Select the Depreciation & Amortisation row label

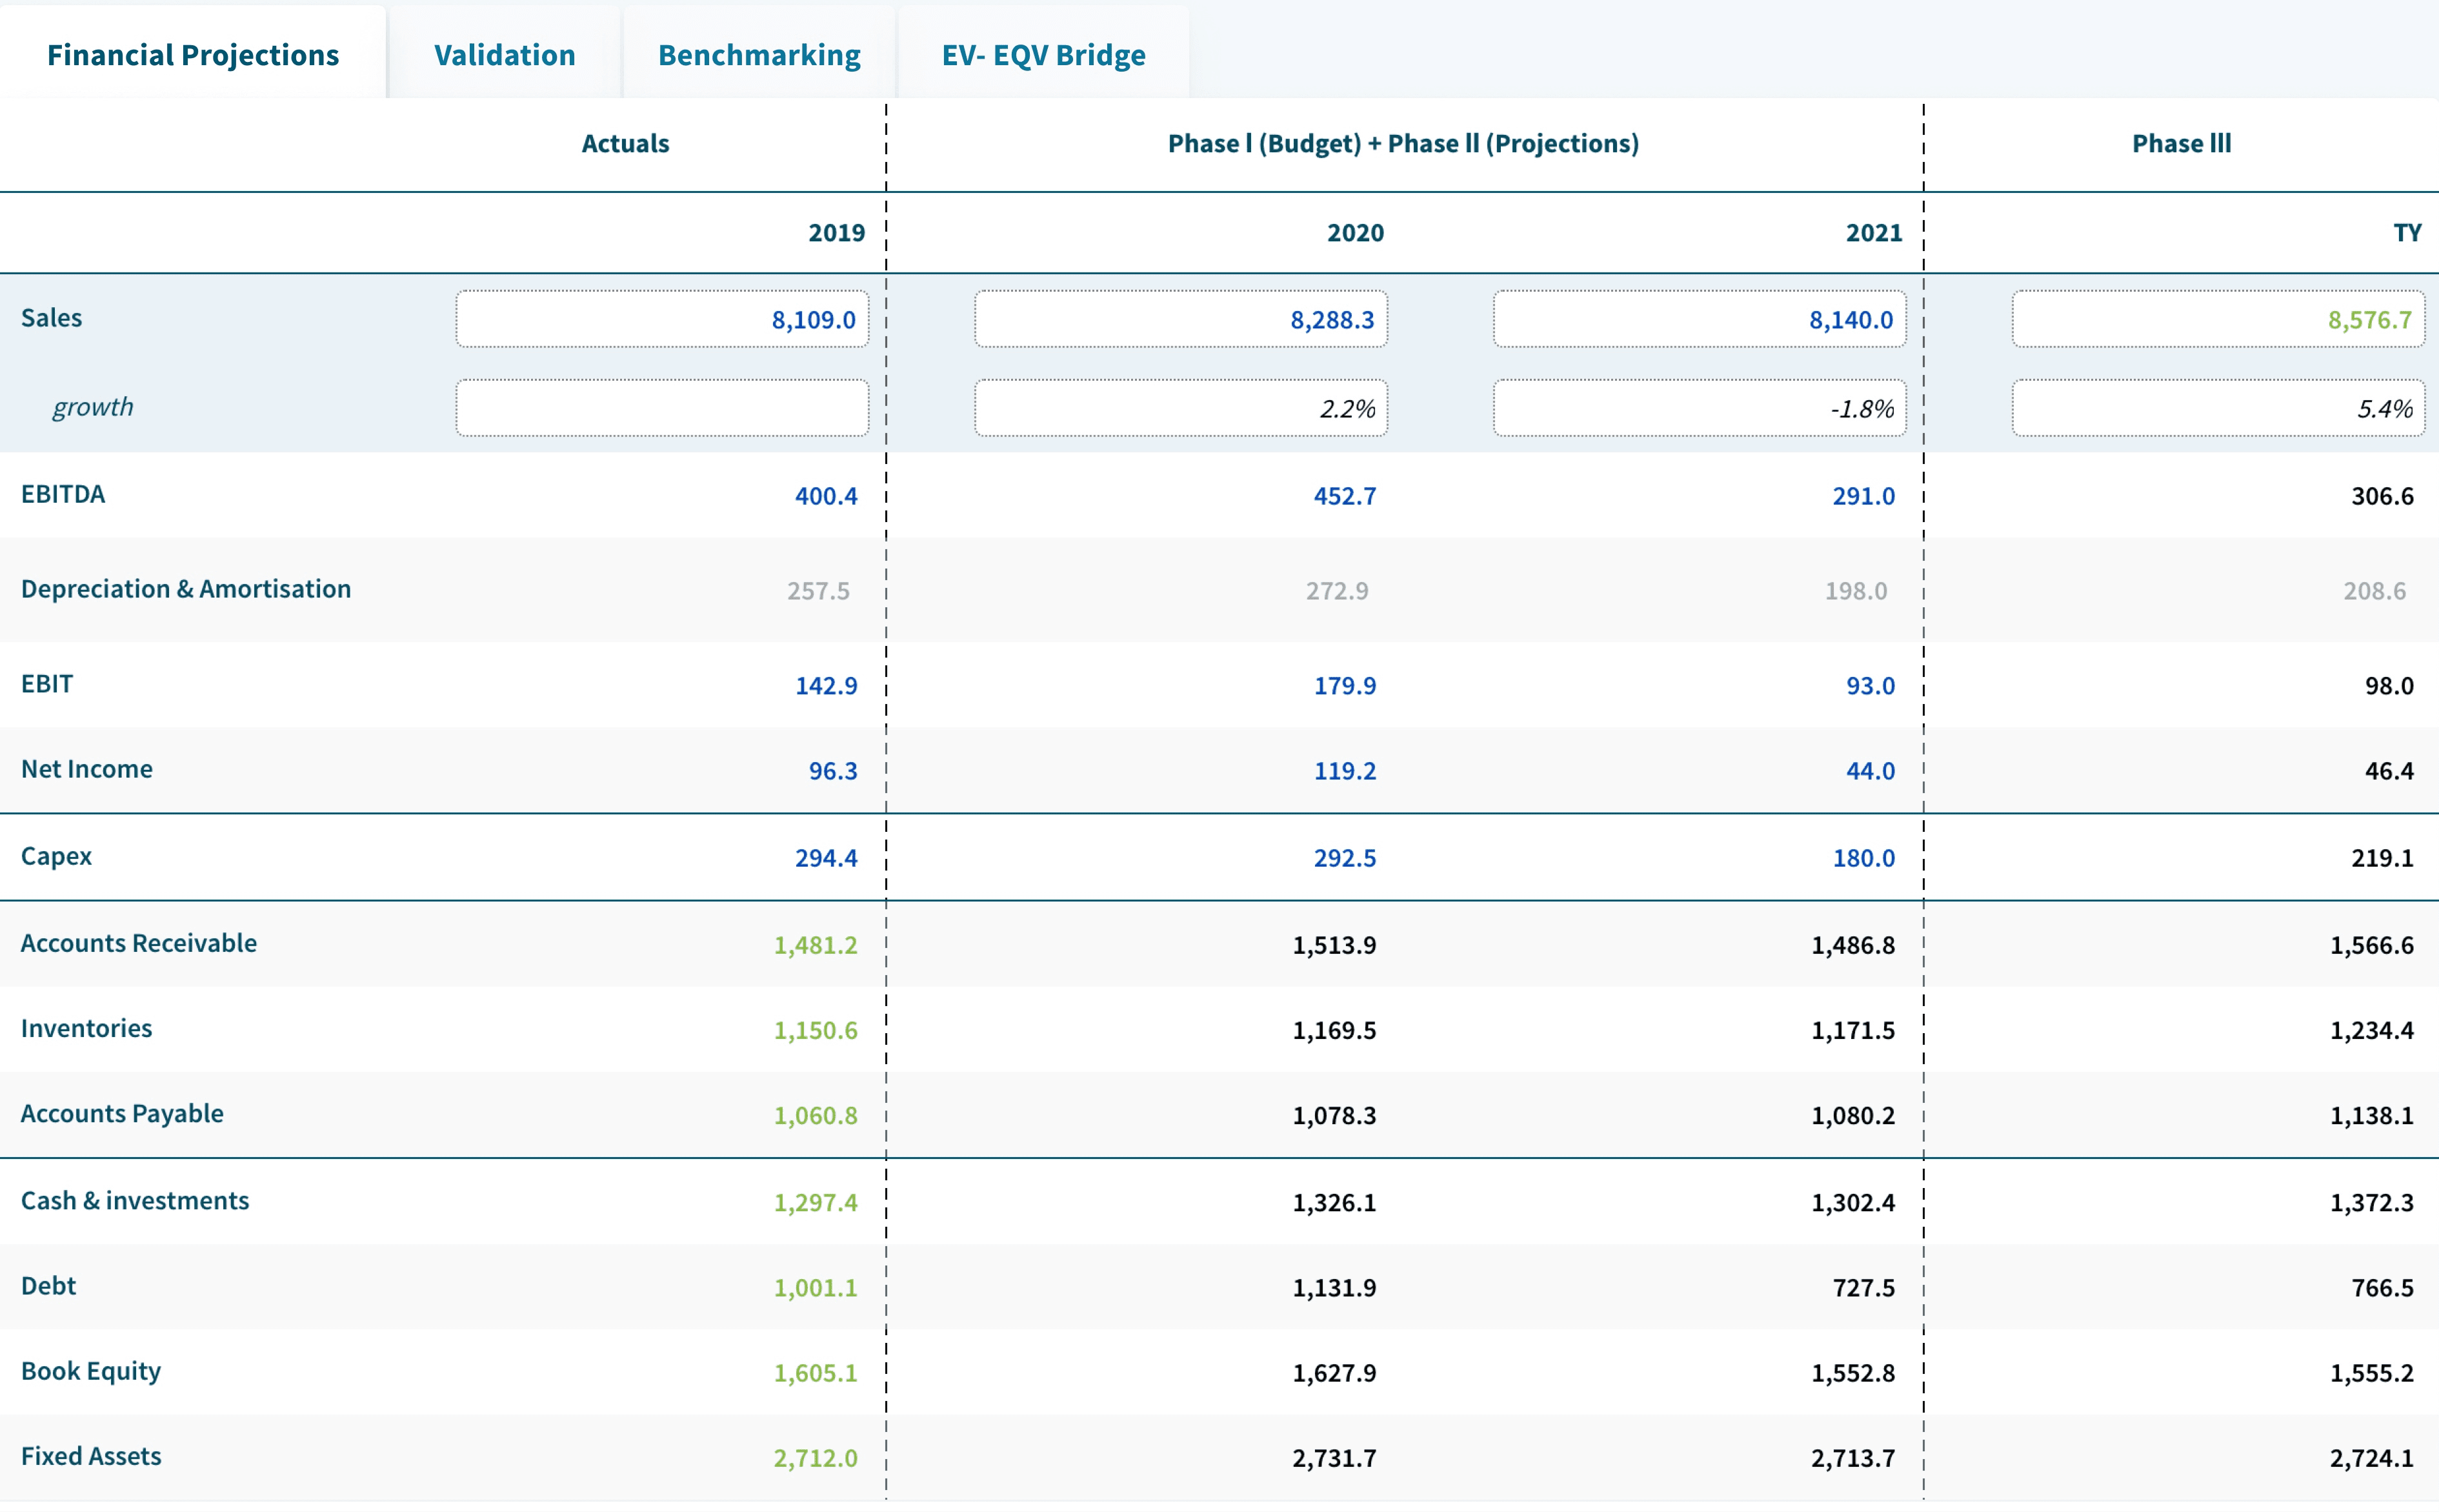(186, 589)
